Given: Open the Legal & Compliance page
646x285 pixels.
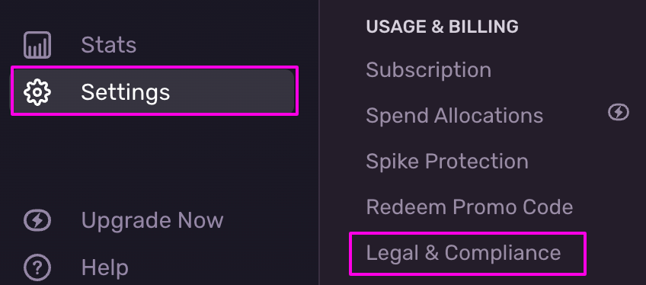Looking at the screenshot, I should point(463,253).
